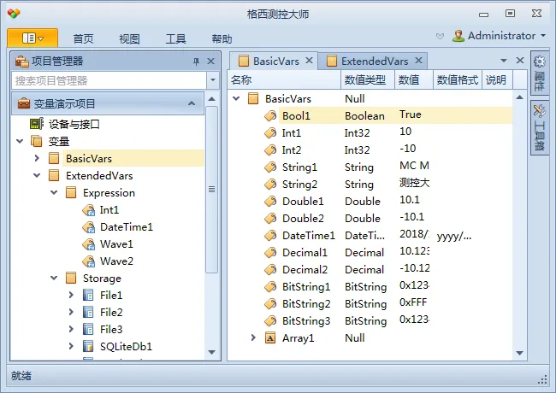Expand the Array1 row
This screenshot has width=556, height=393.
[x=253, y=337]
